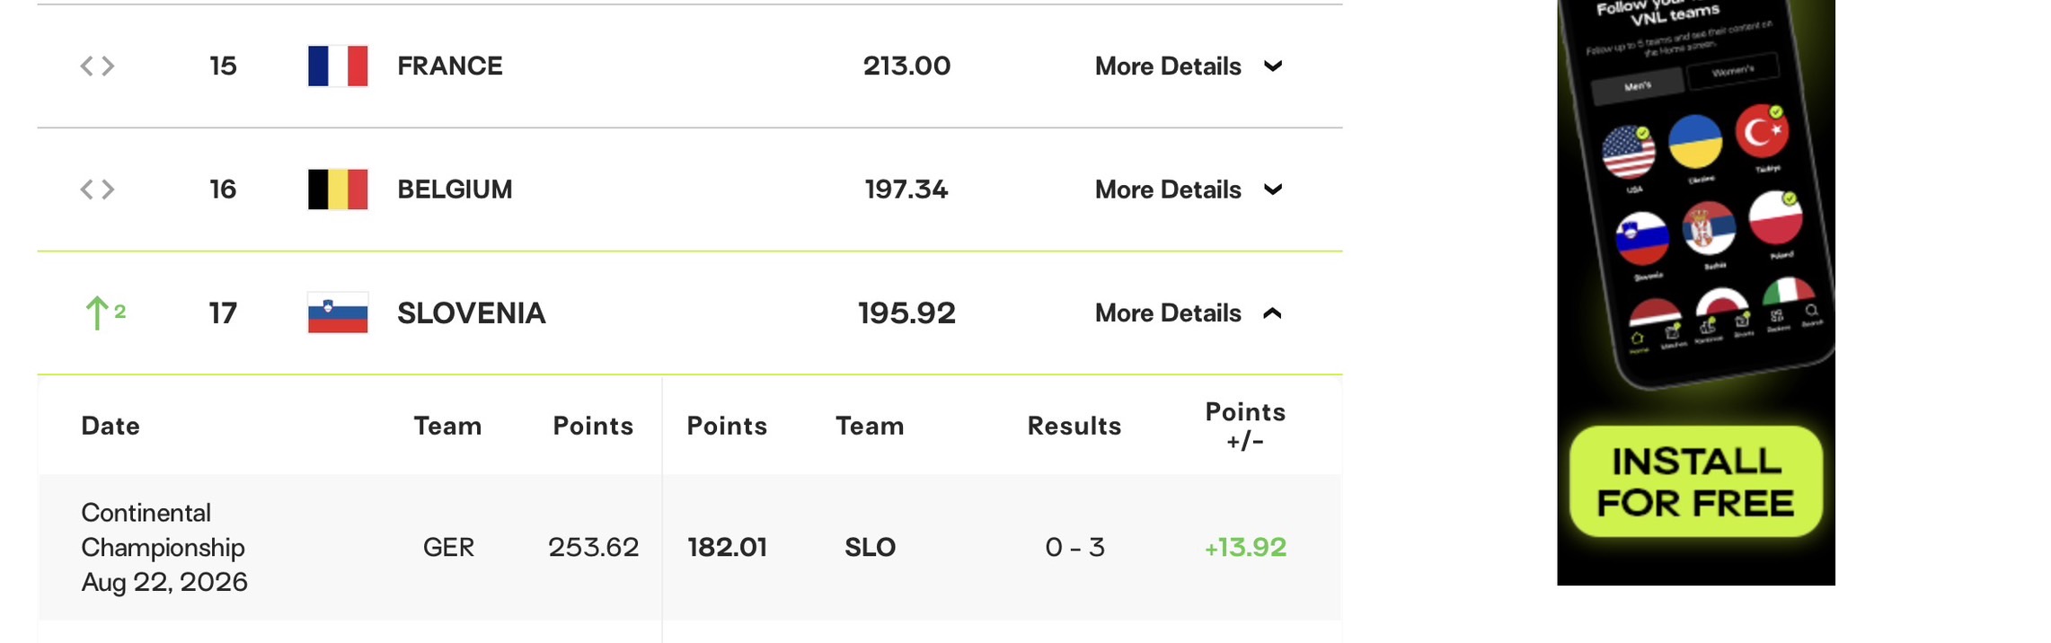
Task: Click the Belgium flag icon
Action: 338,189
